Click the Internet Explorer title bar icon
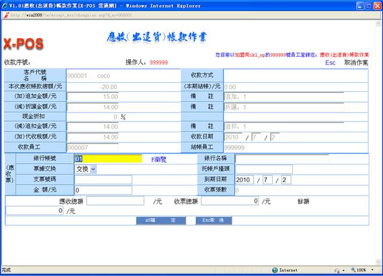The image size is (383, 276). tap(5, 5)
